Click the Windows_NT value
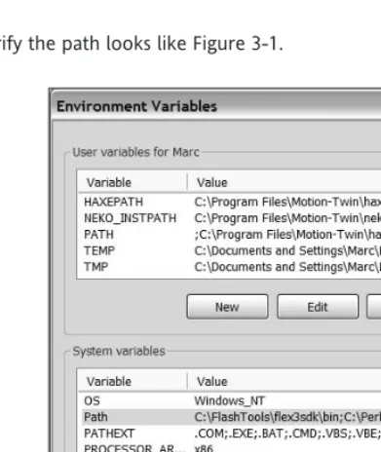The image size is (381, 452). (230, 400)
